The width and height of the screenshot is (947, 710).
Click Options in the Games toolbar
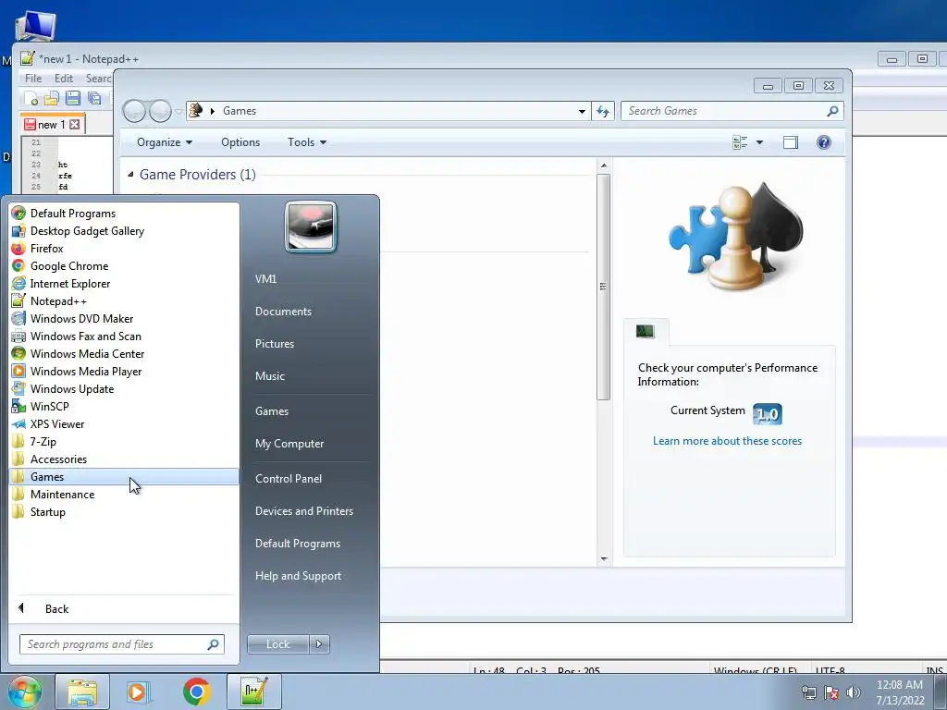click(240, 142)
